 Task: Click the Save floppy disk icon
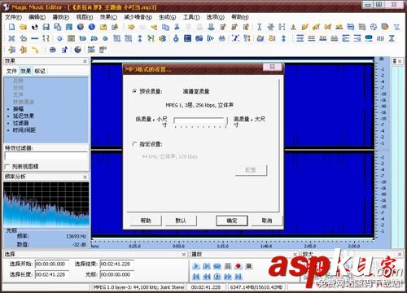pos(46,27)
